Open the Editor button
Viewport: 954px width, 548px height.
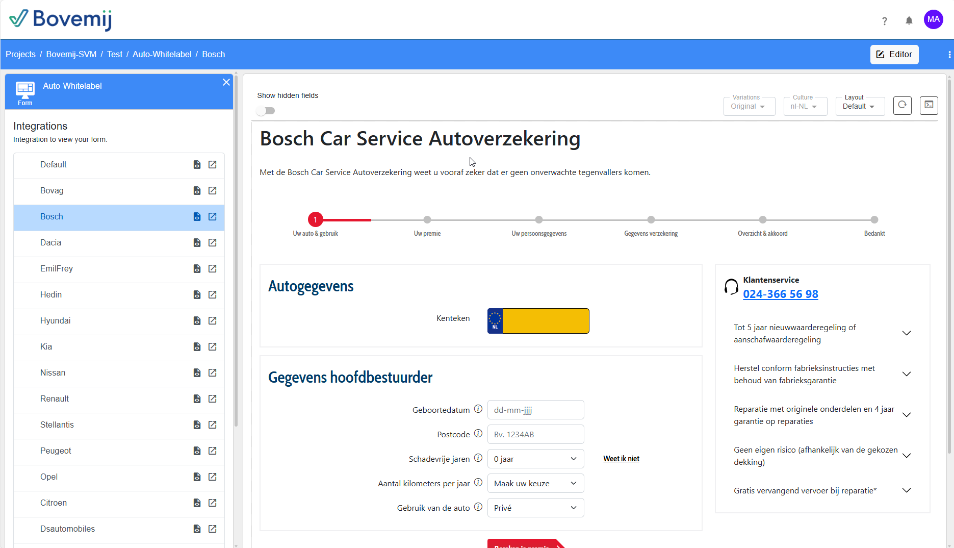pyautogui.click(x=894, y=55)
